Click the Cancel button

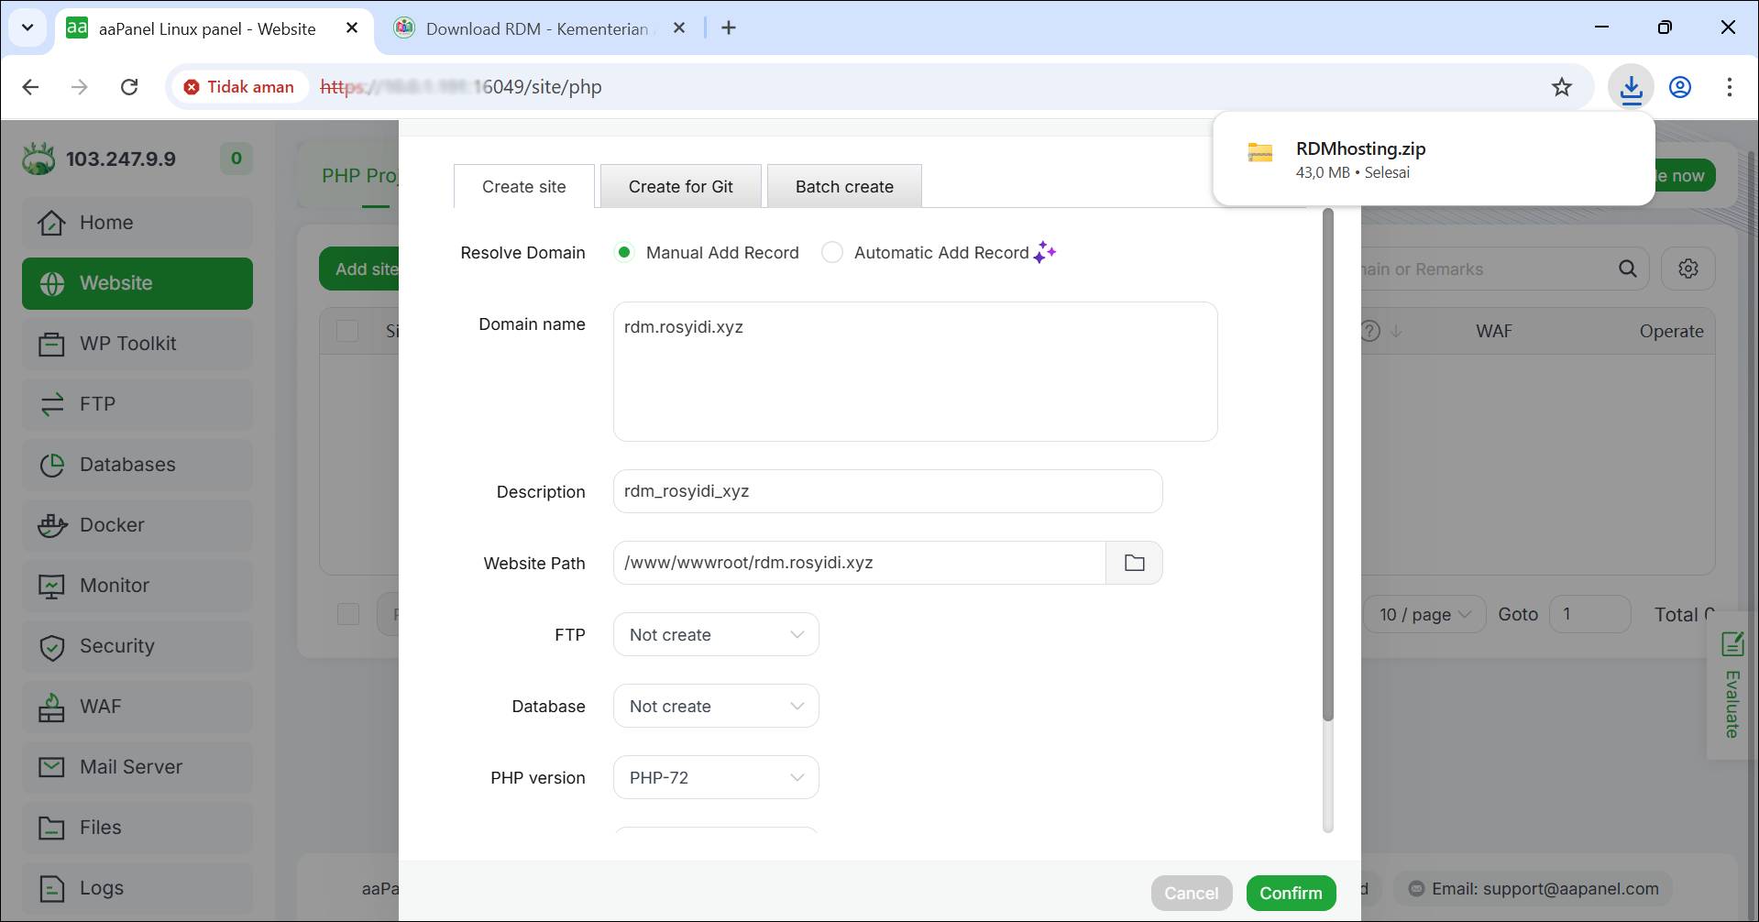tap(1191, 893)
